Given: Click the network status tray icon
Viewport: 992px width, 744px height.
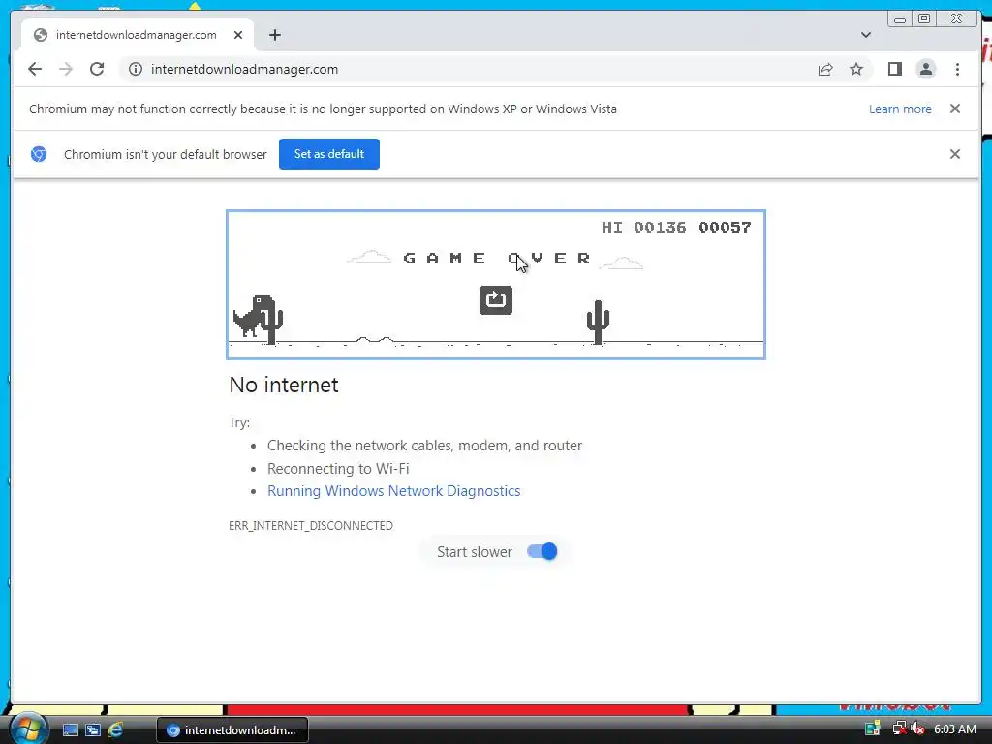Looking at the screenshot, I should (898, 728).
